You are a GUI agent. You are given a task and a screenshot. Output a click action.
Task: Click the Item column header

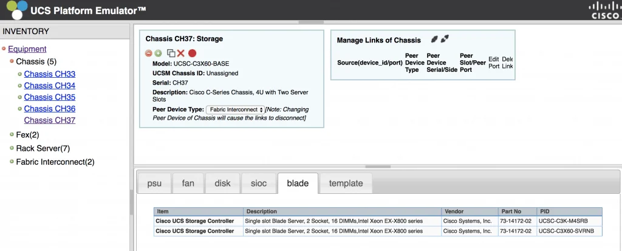[199, 211]
